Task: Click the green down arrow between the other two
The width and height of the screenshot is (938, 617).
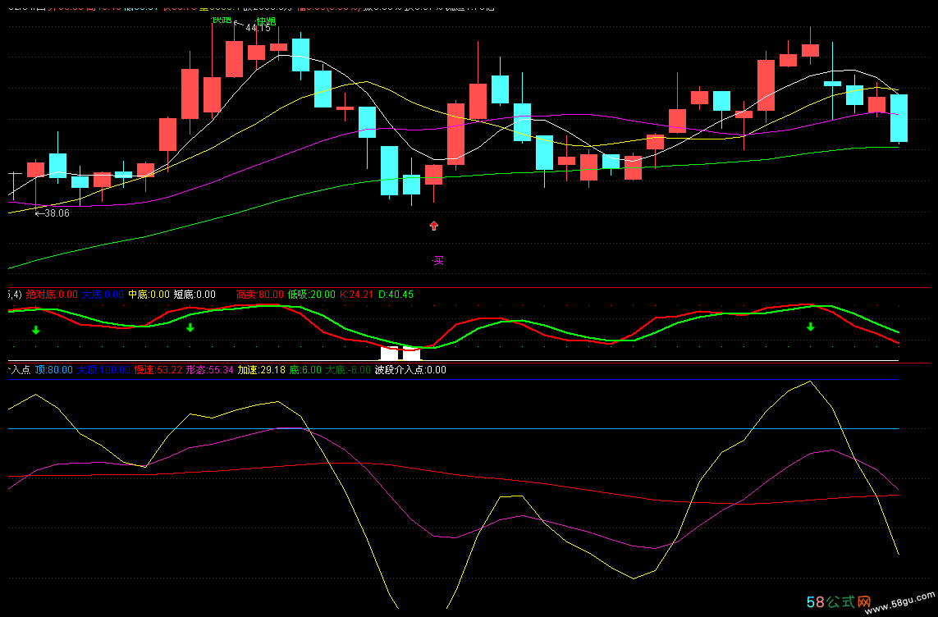Action: 190,328
